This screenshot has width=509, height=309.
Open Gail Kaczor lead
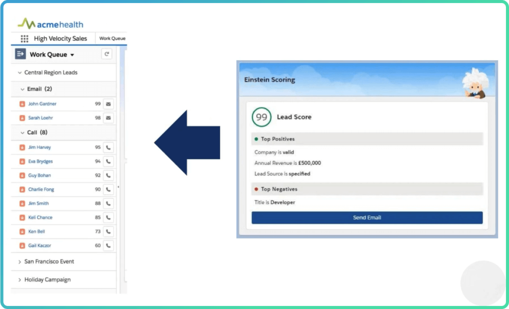coord(40,245)
